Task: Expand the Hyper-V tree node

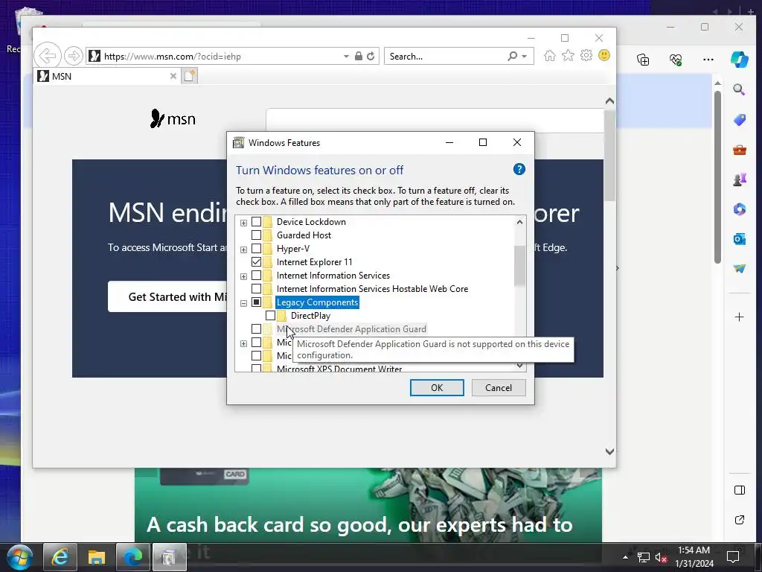Action: click(243, 250)
